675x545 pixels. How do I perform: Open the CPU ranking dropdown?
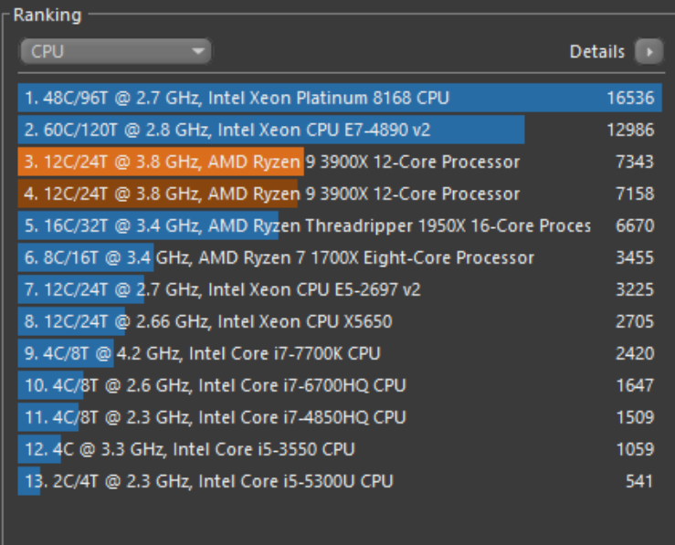click(115, 51)
